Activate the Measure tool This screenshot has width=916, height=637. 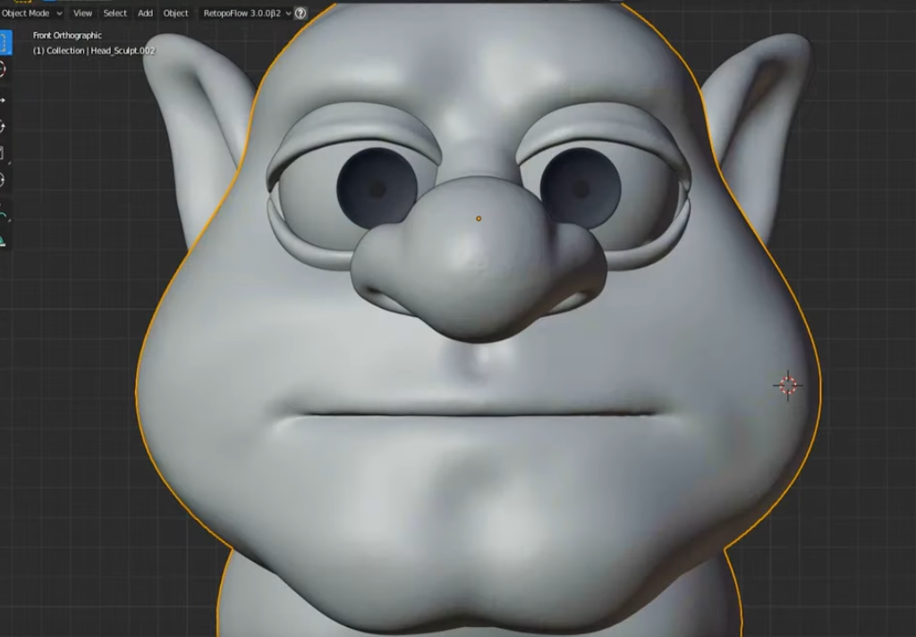(3, 239)
